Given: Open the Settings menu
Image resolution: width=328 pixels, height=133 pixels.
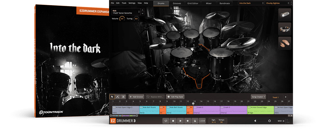Looking at the screenshot, I should point(132,3).
